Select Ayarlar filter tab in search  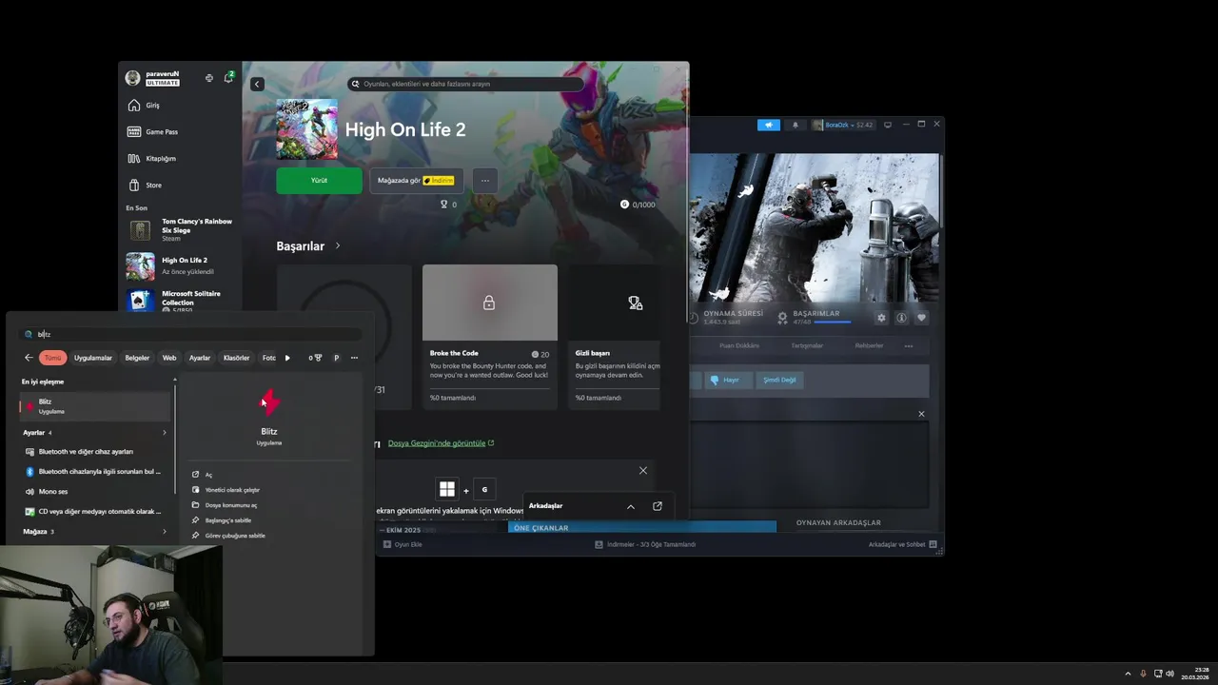(x=200, y=358)
